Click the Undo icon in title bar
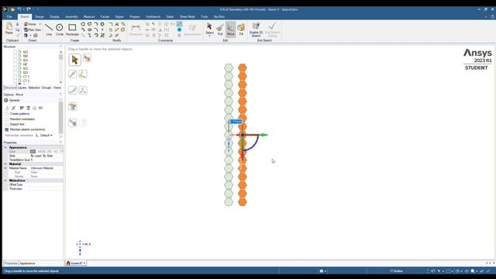 pos(19,9)
